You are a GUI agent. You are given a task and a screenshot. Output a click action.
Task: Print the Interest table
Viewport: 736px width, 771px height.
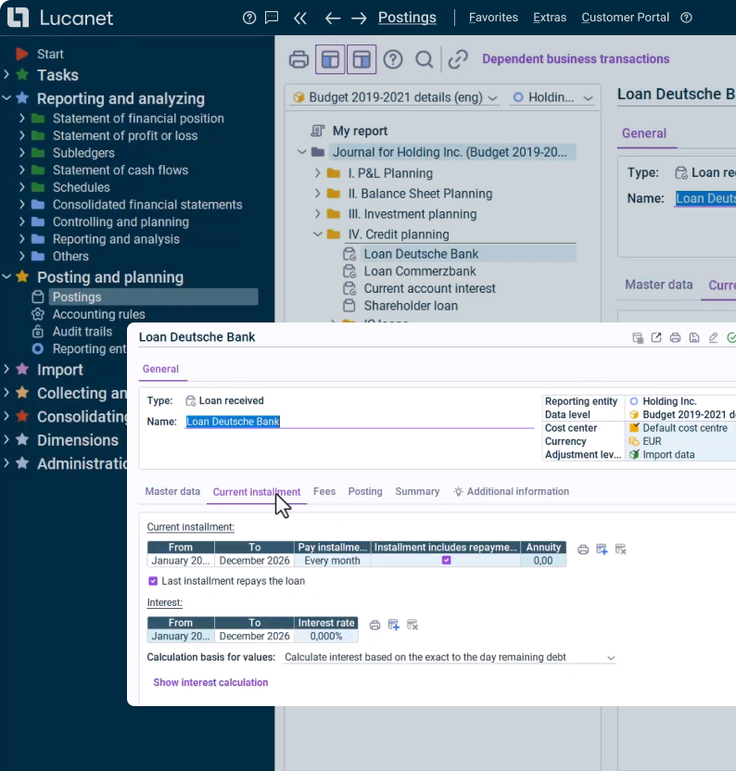[375, 625]
